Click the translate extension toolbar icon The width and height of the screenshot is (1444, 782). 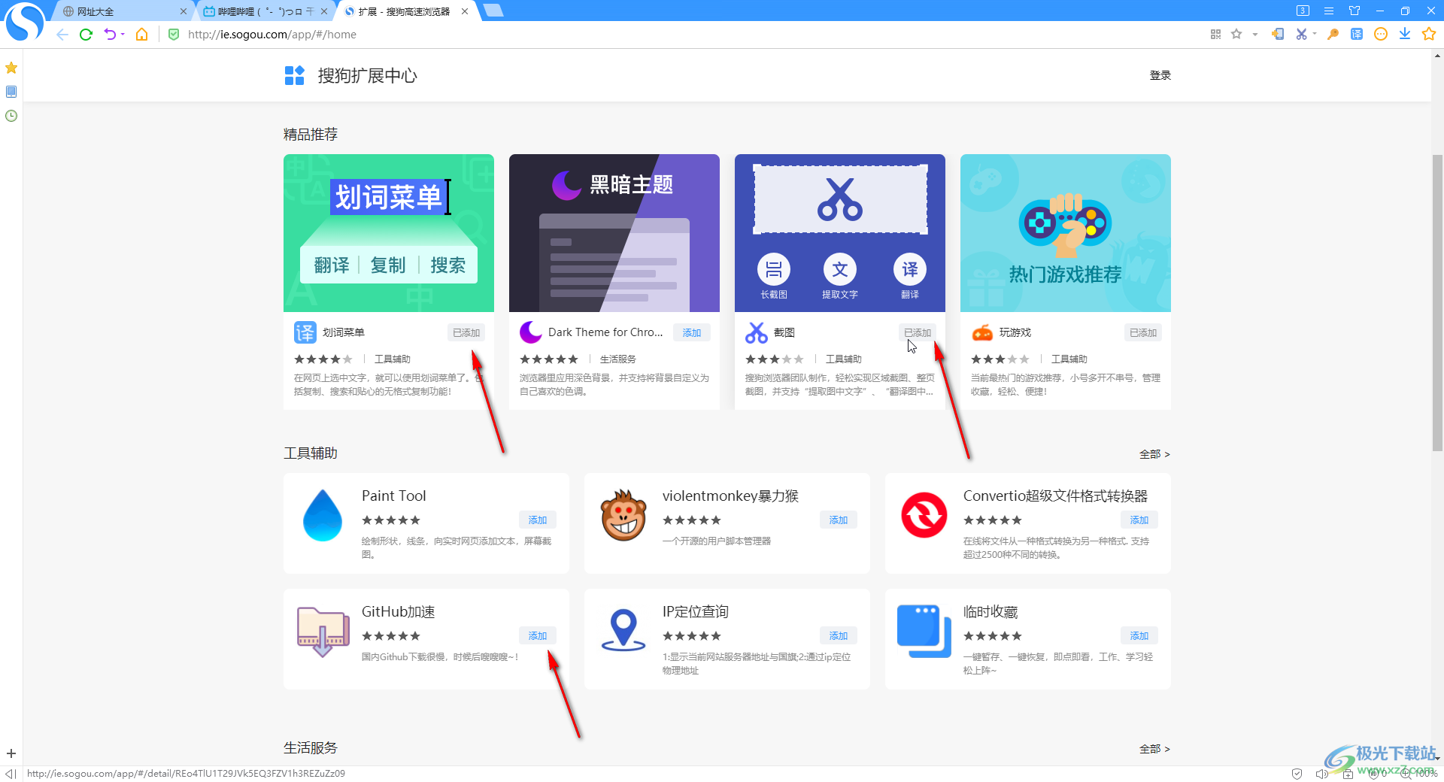pyautogui.click(x=1357, y=35)
